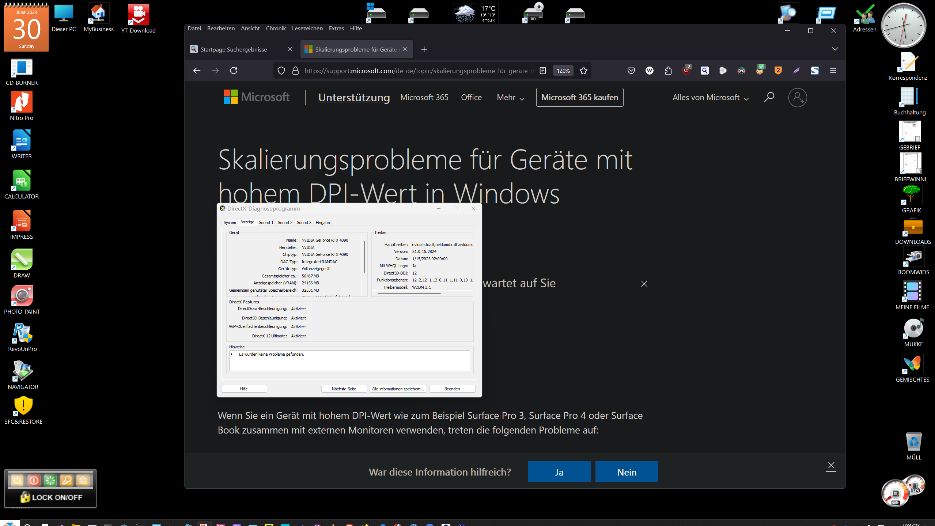Click the magnifier search extension icon
The width and height of the screenshot is (935, 526).
point(704,71)
